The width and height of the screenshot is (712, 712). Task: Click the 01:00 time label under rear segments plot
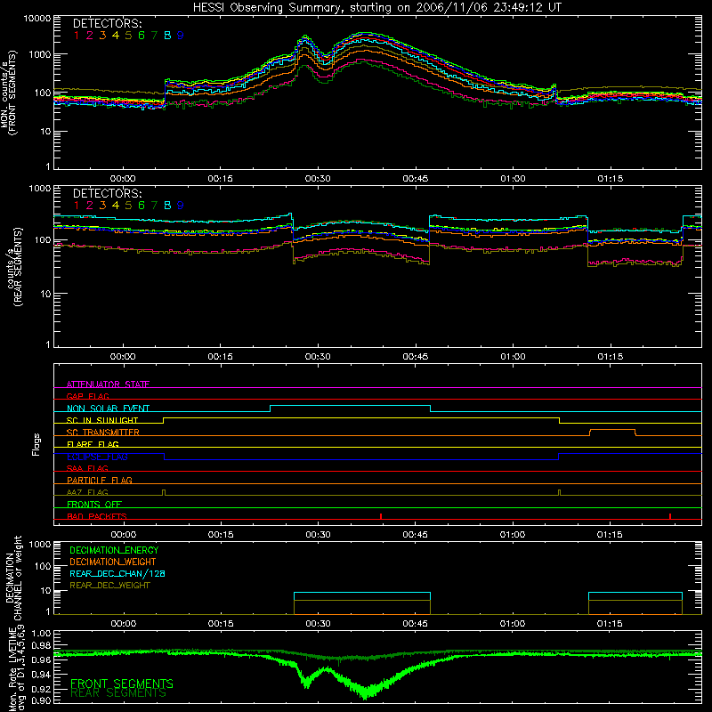514,357
